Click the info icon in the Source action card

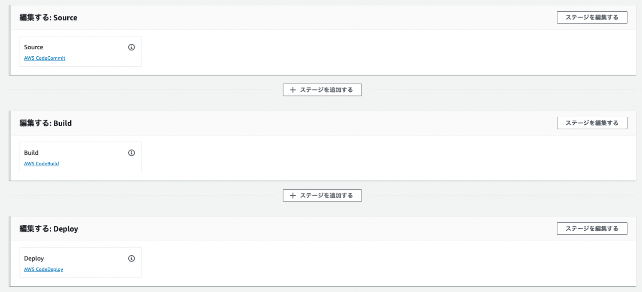pos(132,47)
